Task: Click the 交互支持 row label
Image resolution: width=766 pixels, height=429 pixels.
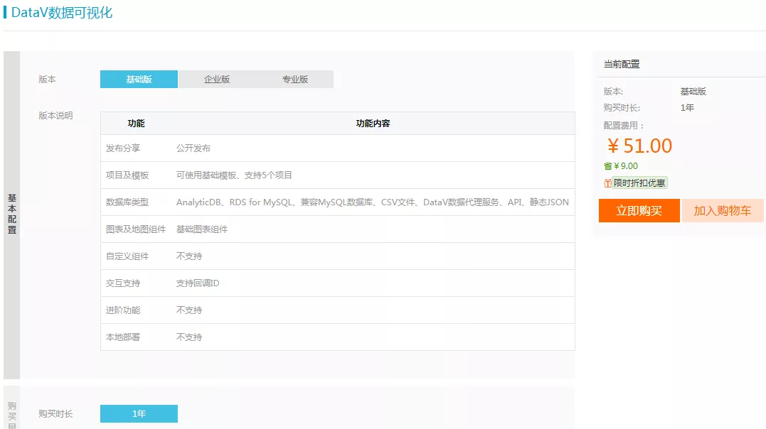Action: [x=122, y=283]
